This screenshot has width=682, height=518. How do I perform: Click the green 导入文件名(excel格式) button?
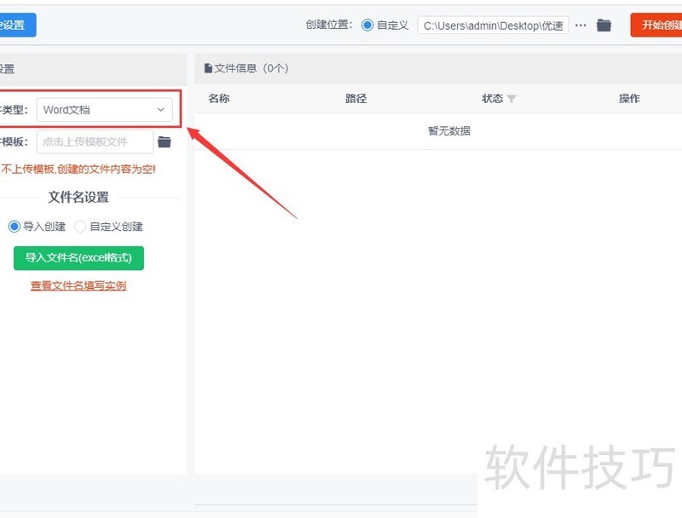(78, 256)
